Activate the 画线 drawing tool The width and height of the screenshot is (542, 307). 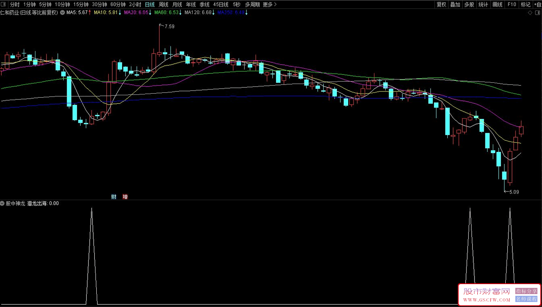(x=497, y=5)
